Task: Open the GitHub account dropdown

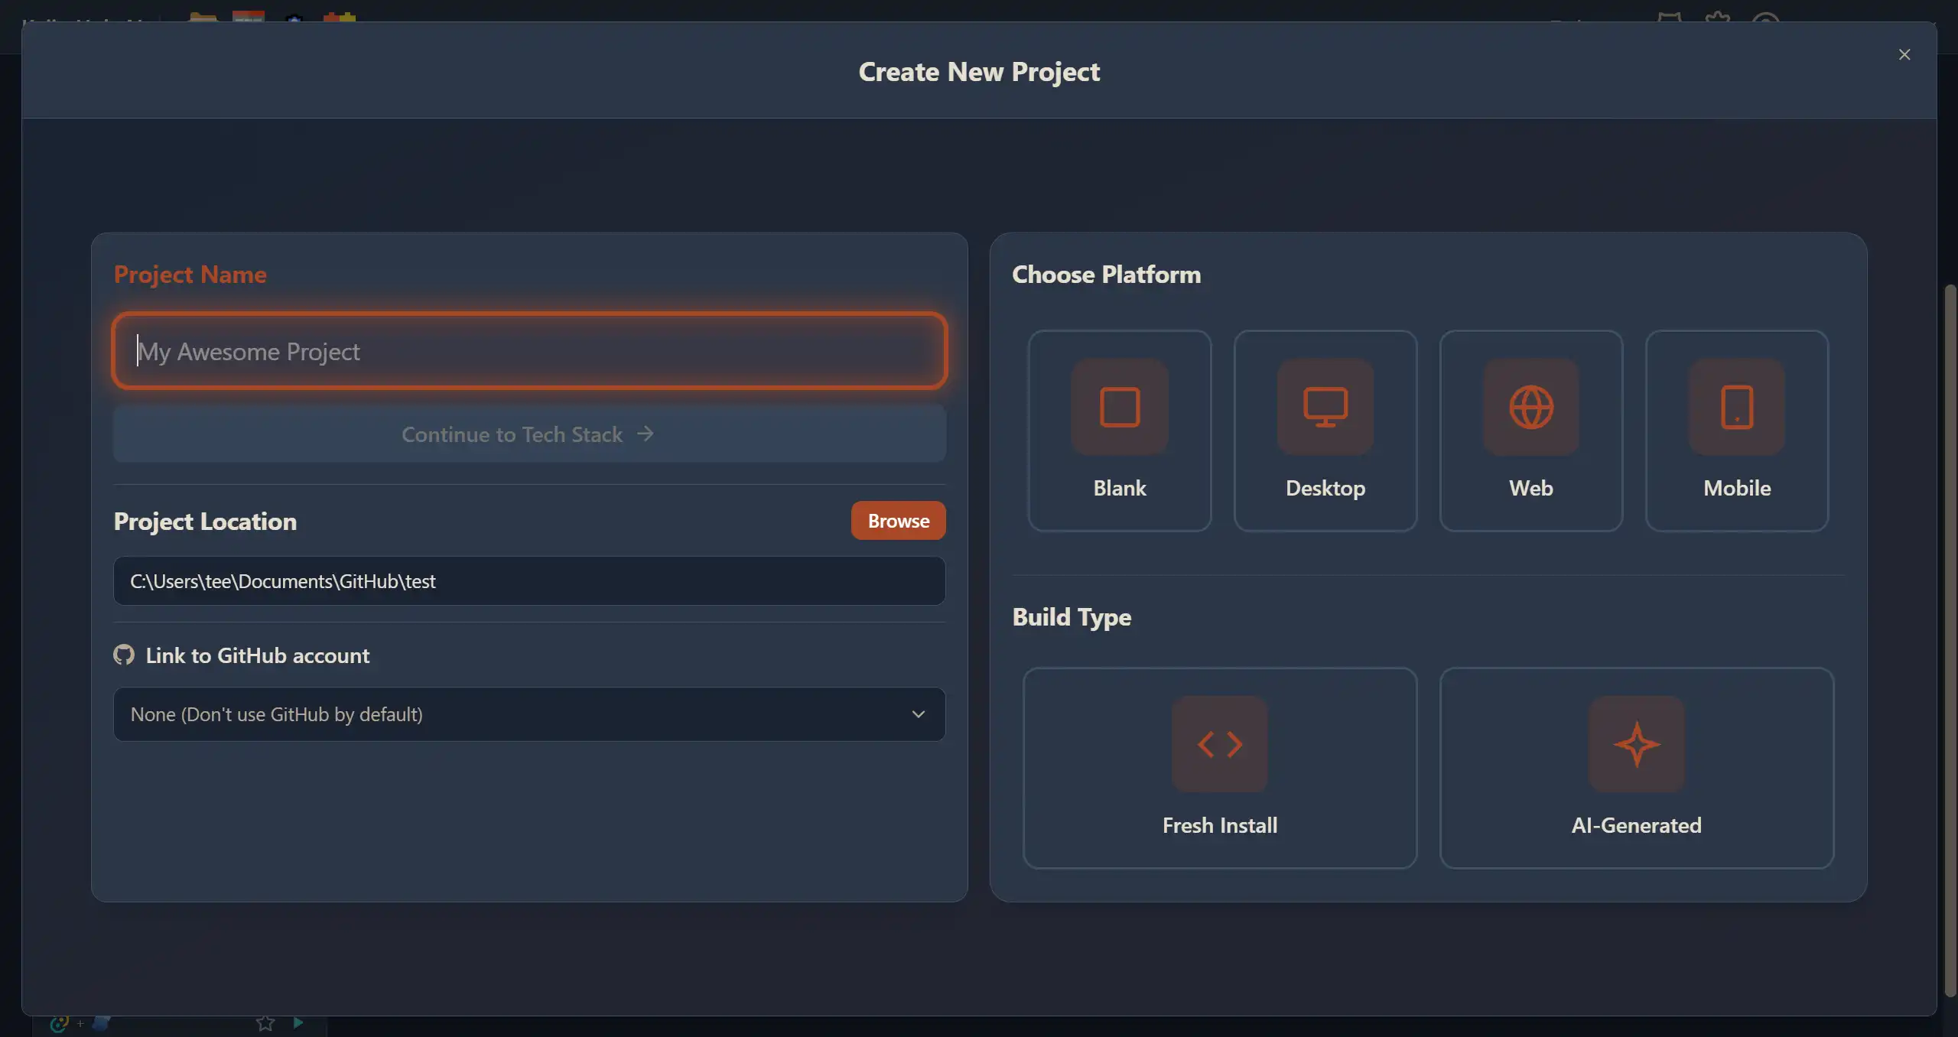Action: [529, 714]
